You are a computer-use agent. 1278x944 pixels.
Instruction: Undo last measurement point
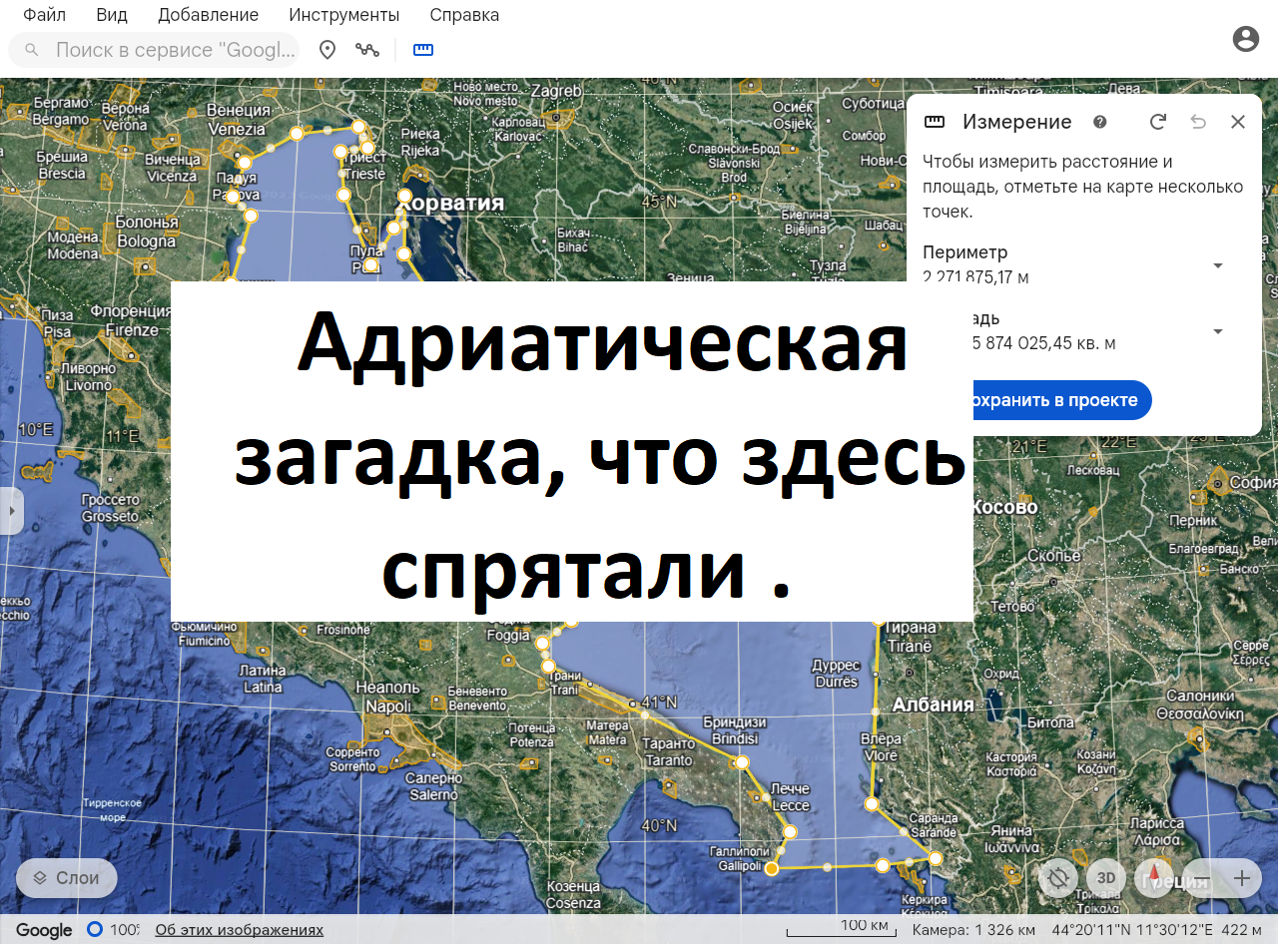(1198, 122)
